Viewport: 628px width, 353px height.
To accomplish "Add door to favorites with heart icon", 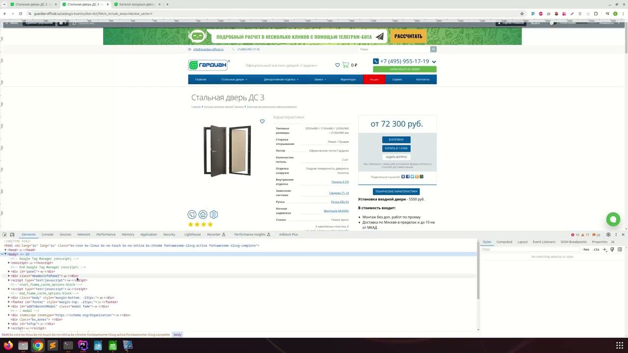I will pos(262,122).
